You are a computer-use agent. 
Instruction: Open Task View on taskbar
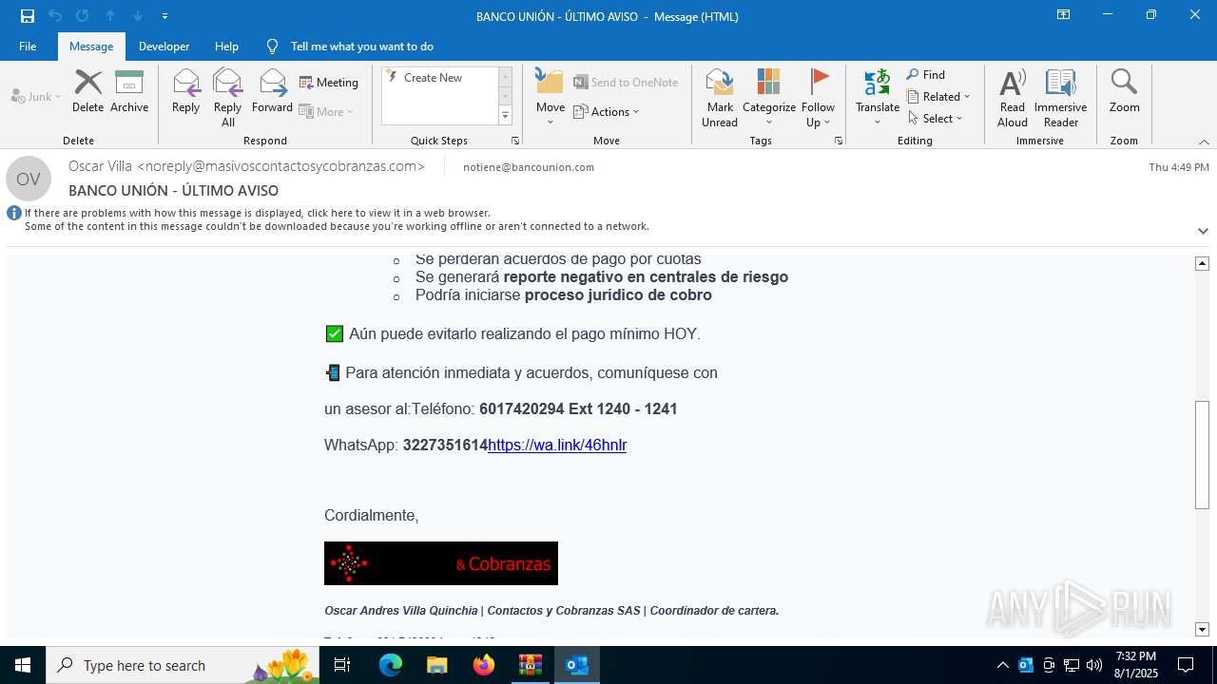tap(343, 665)
